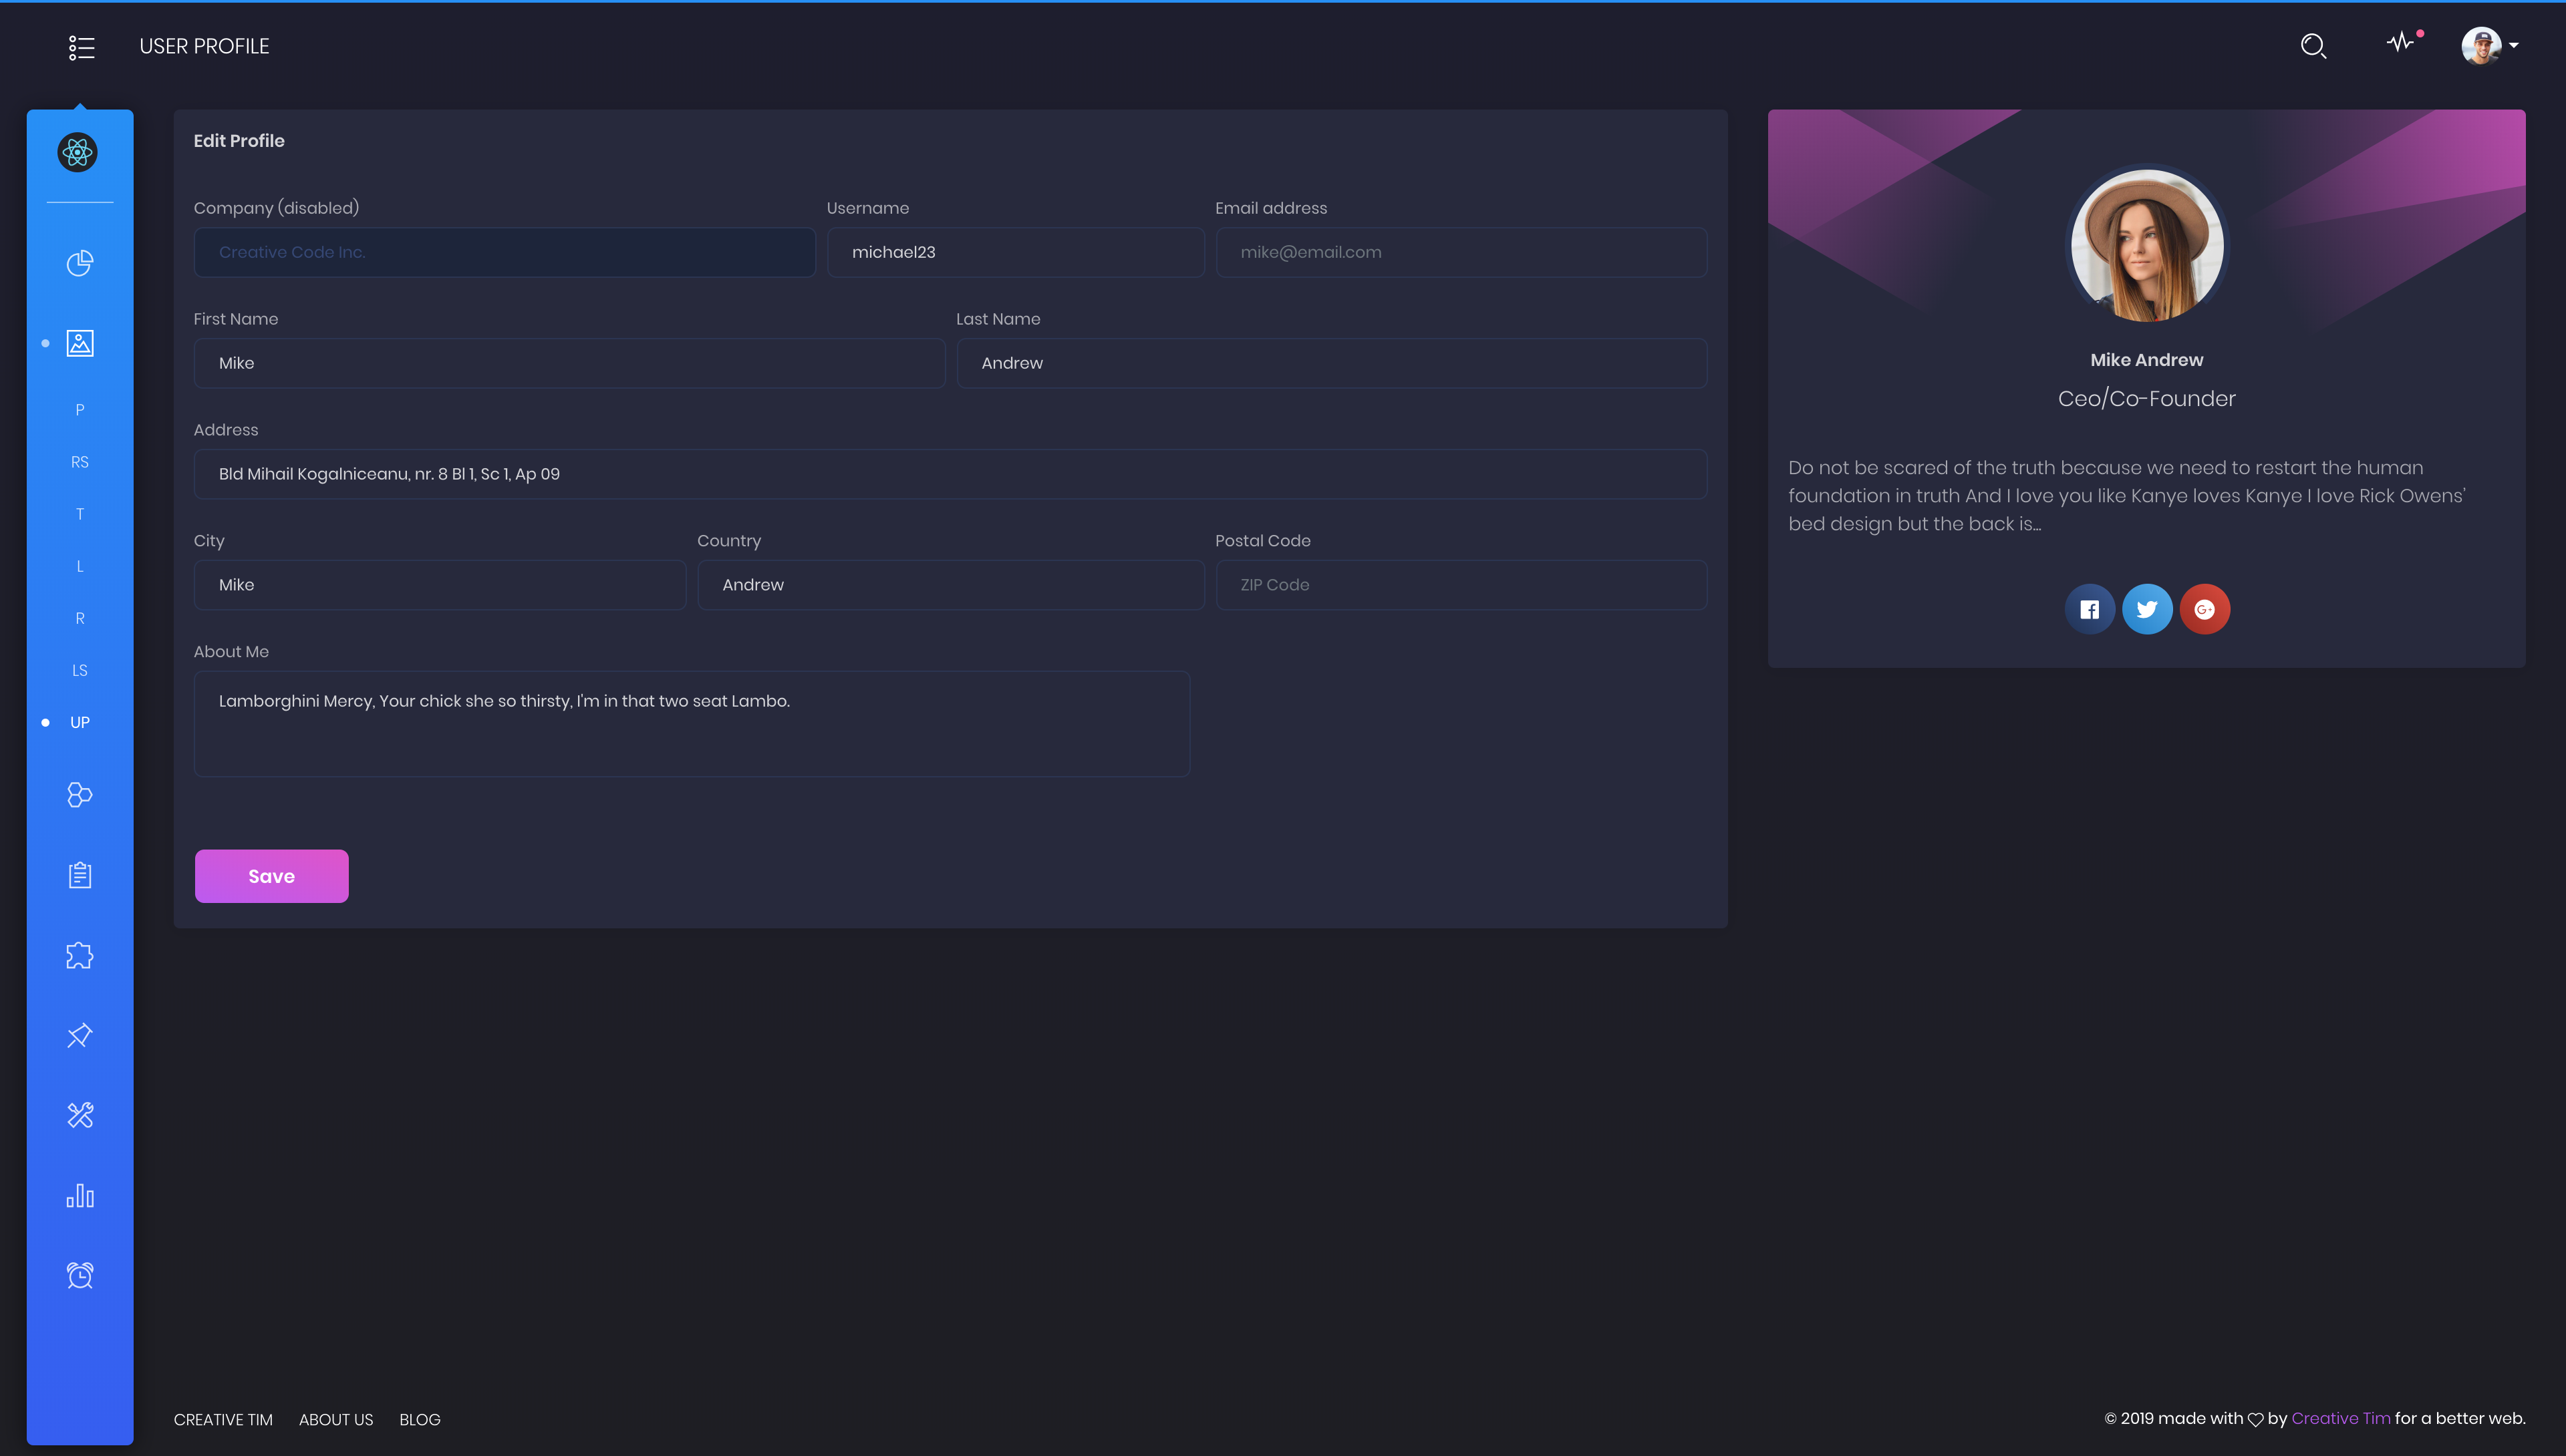Screen dimensions: 2566x1456
Task: Open the Charts bar graph sidebar icon
Action: click(80, 1196)
